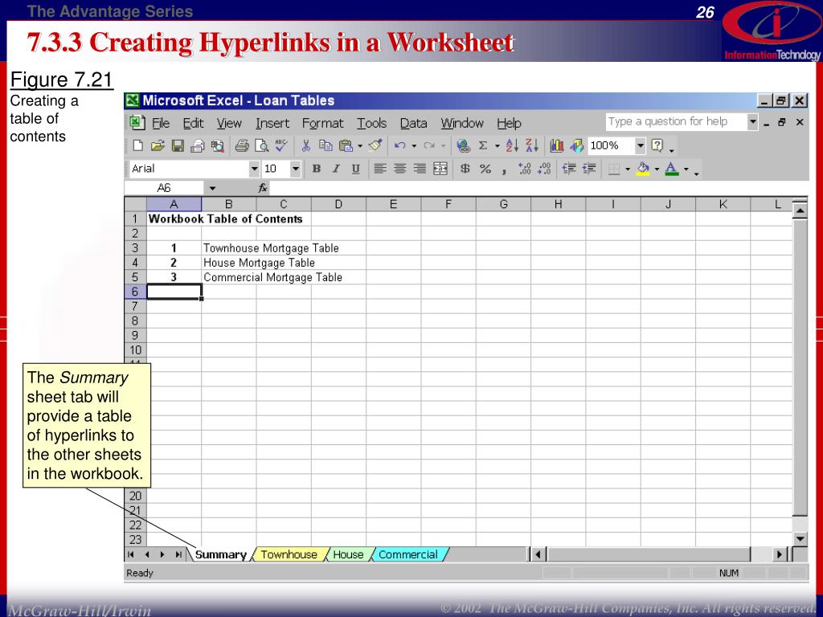
Task: Click the Microsoft Excel Help icon
Action: 657,145
